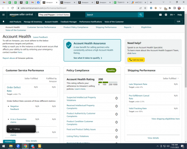Open a new browser tab
Viewport: 187px width, 149px height.
pyautogui.click(x=151, y=2)
